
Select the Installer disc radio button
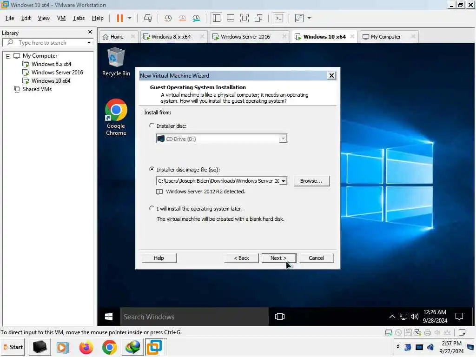[152, 126]
